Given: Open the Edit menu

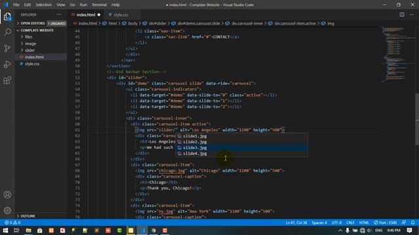Looking at the screenshot, I should 27,5.
